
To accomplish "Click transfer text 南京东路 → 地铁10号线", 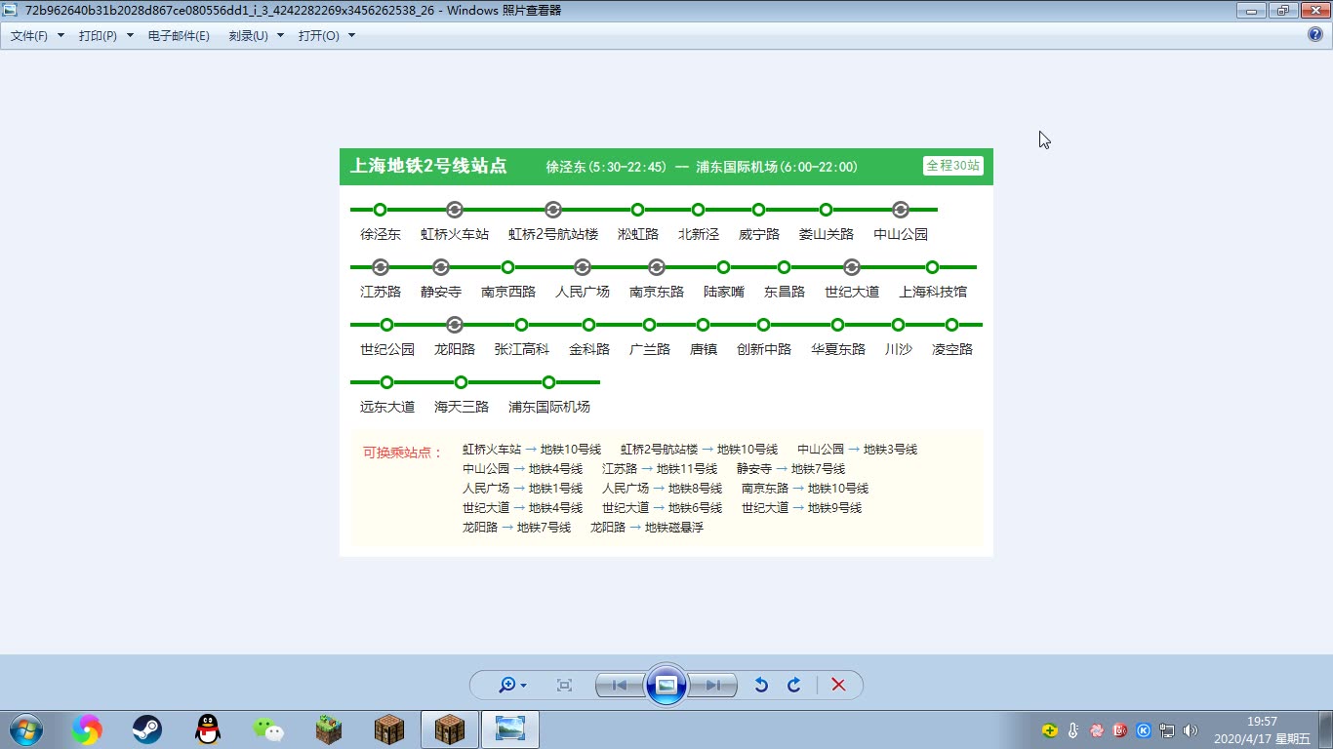I will [x=805, y=489].
